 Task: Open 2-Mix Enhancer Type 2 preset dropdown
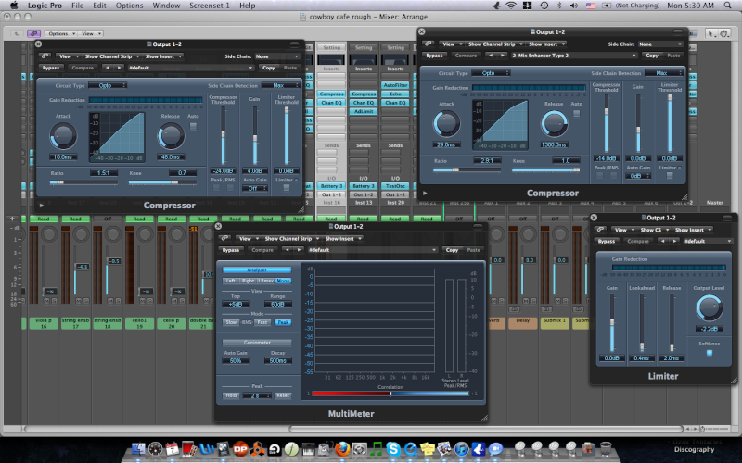point(574,56)
